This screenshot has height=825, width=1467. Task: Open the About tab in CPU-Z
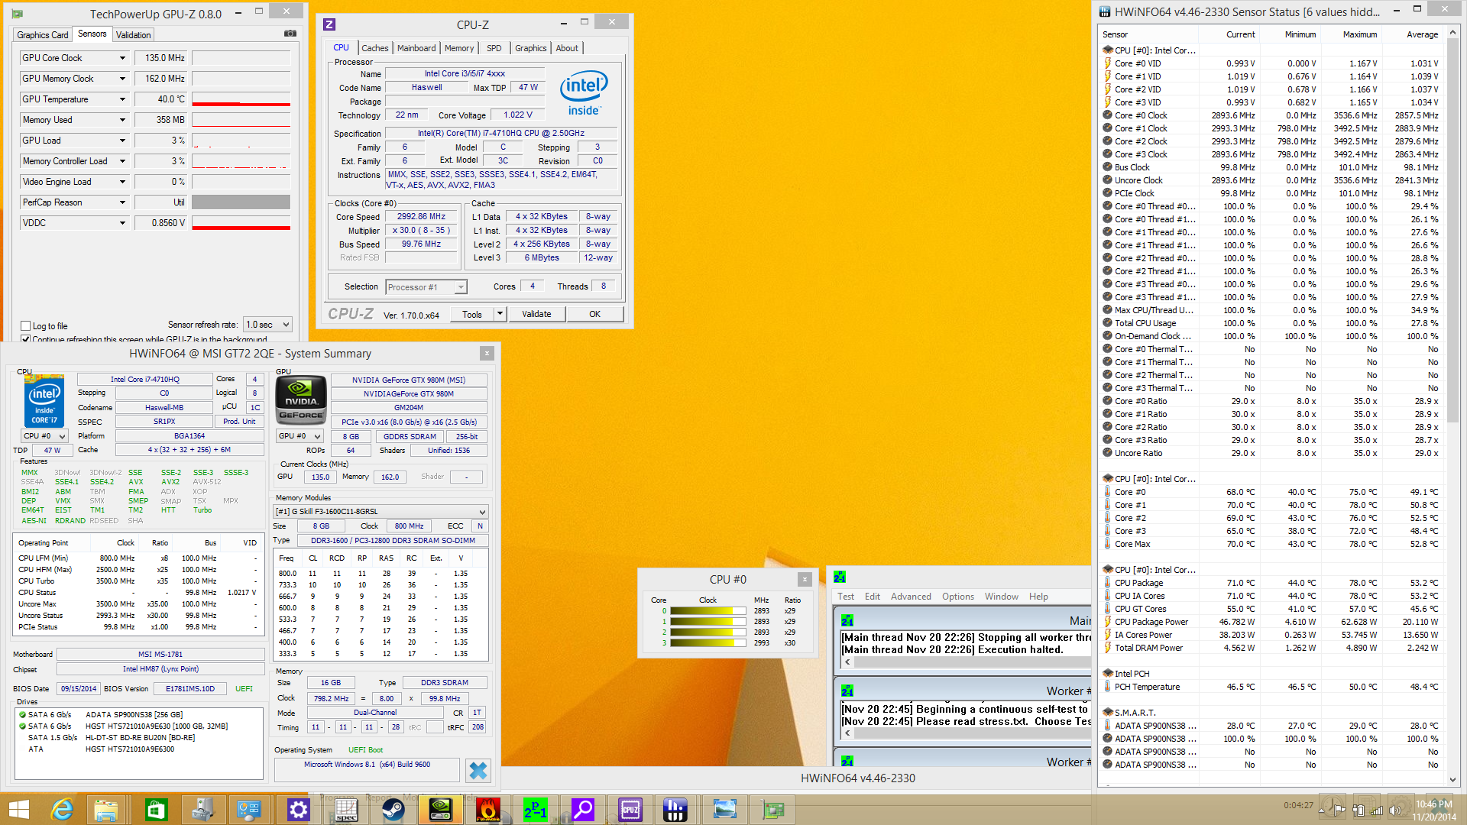coord(567,48)
